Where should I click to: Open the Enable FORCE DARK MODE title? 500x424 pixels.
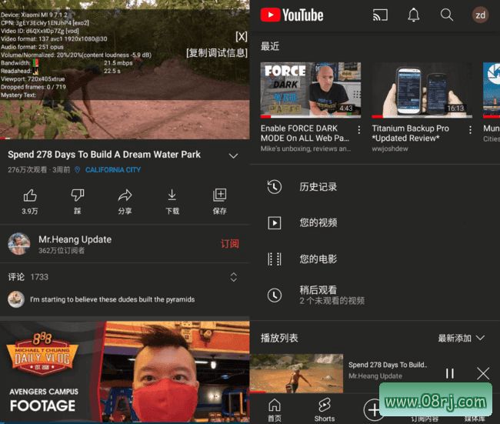pyautogui.click(x=305, y=133)
